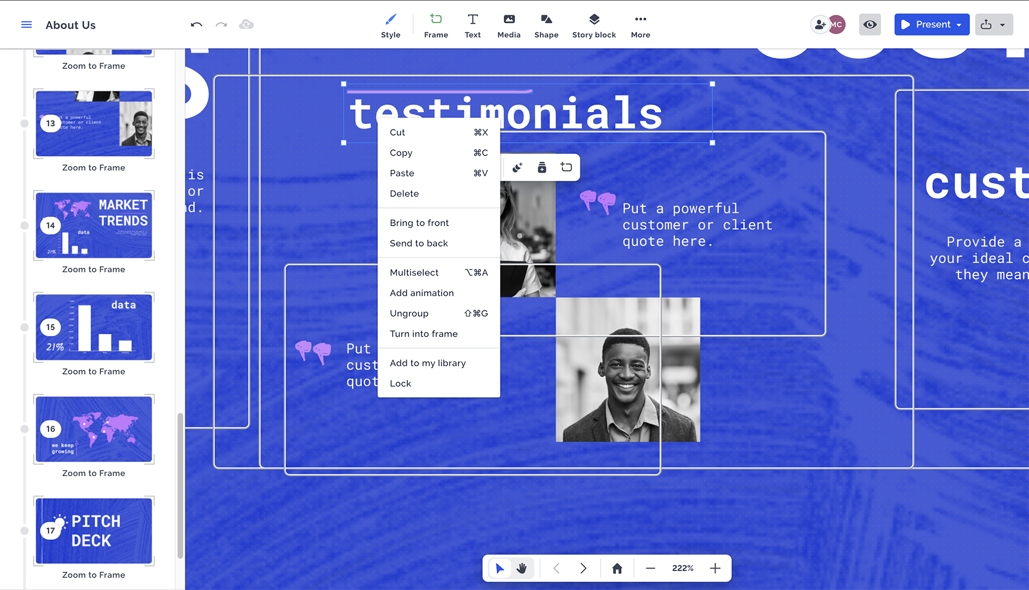
Task: Activate the arrow selection tool
Action: point(499,568)
